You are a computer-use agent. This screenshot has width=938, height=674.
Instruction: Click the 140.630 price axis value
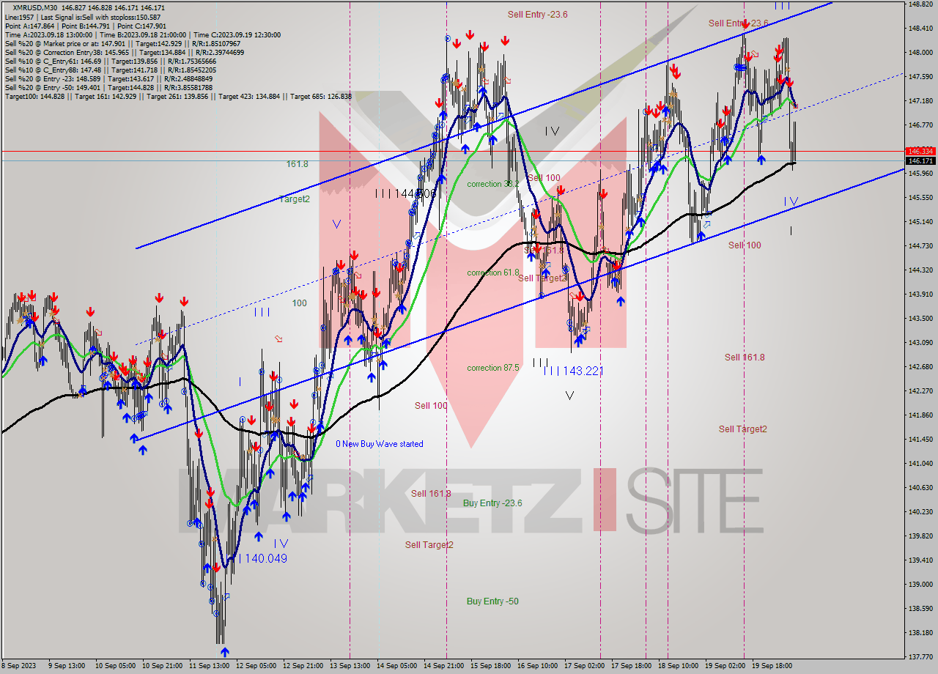click(920, 488)
